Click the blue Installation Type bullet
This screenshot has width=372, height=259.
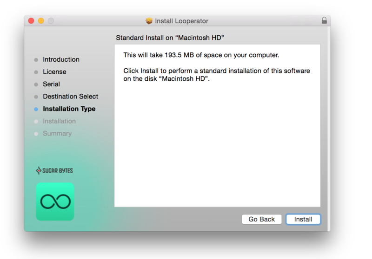point(36,109)
